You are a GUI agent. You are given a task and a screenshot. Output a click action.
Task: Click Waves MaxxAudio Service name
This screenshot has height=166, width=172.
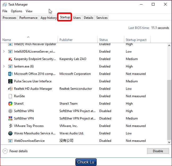[35, 133]
